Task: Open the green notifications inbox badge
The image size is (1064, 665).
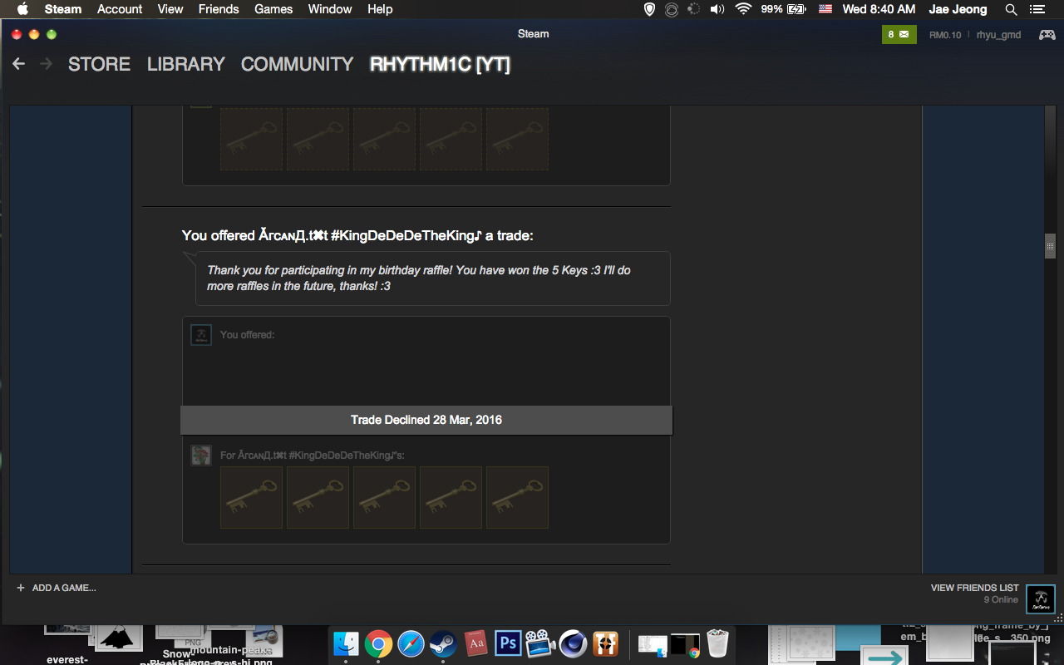Action: (899, 34)
